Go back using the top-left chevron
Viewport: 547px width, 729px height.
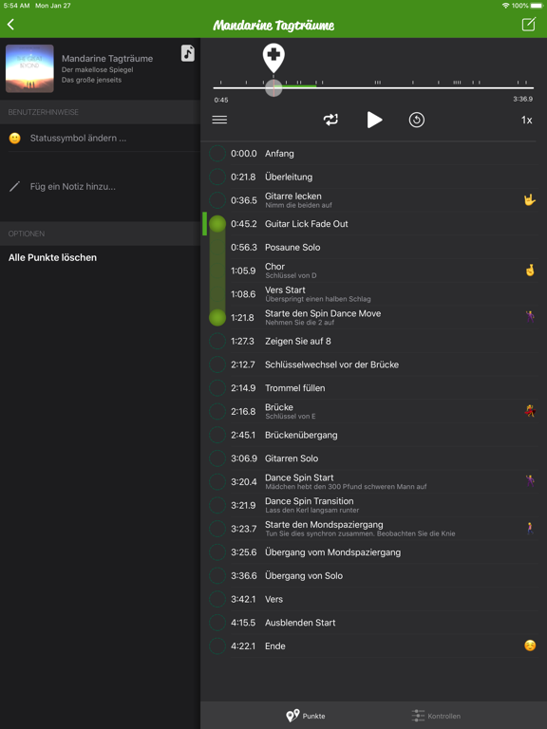click(10, 24)
